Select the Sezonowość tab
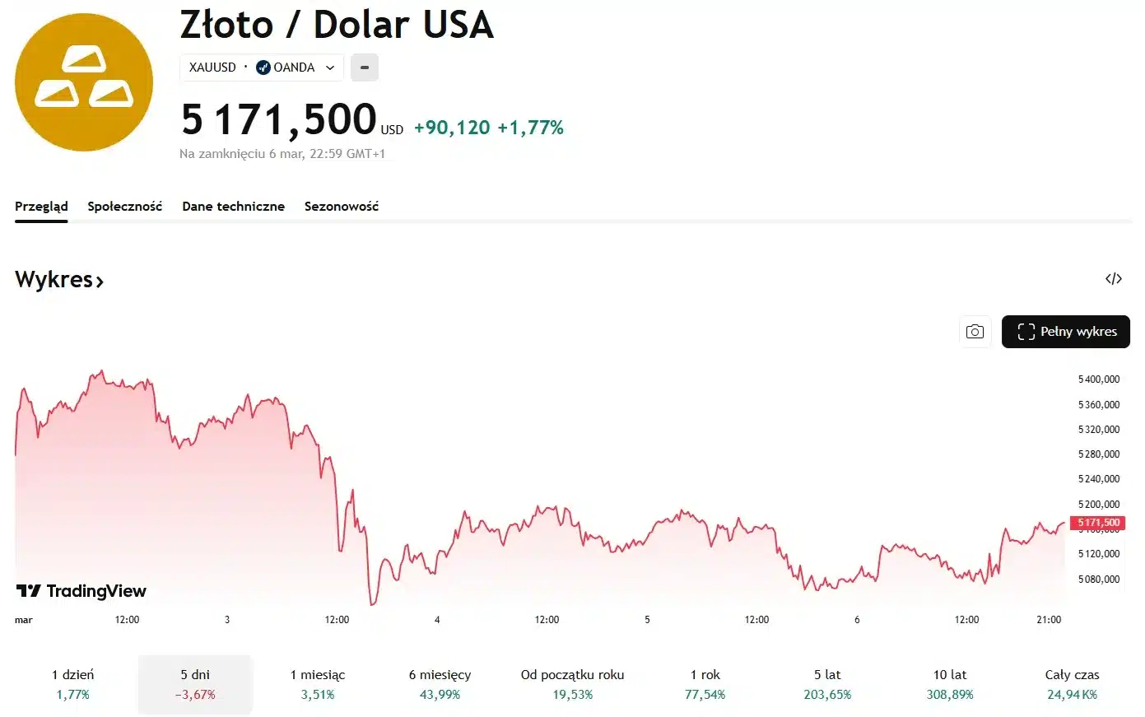Screen dimensions: 1145x717 tap(342, 207)
